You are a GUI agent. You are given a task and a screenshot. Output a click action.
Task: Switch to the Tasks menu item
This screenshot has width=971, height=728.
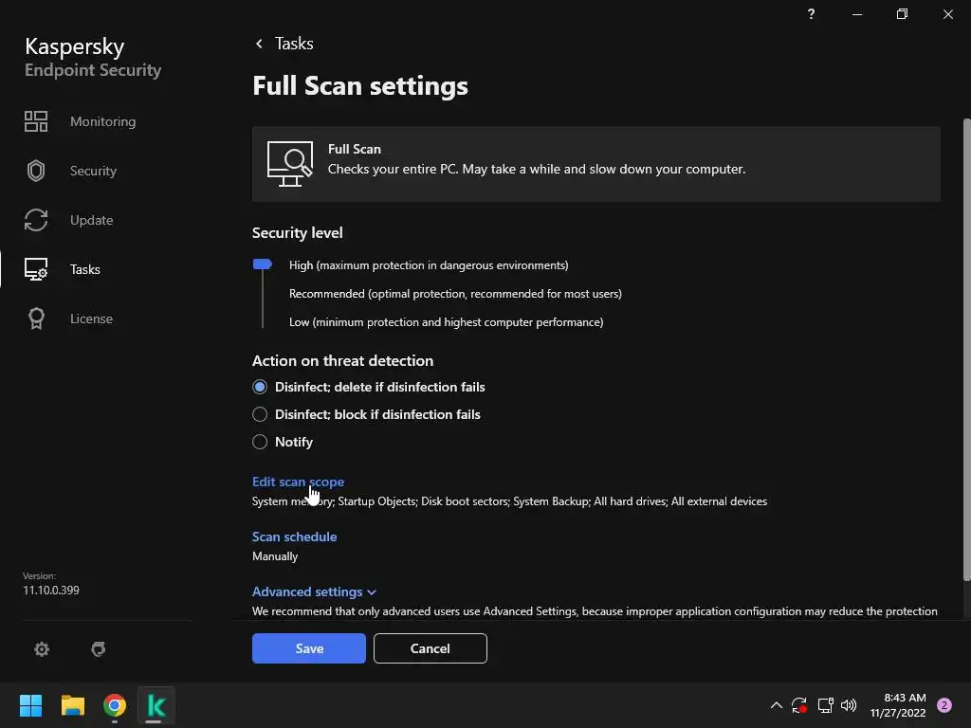84,269
